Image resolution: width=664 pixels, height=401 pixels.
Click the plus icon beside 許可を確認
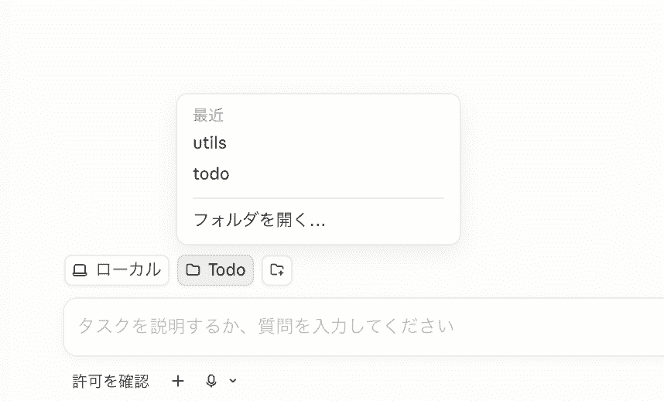[178, 381]
